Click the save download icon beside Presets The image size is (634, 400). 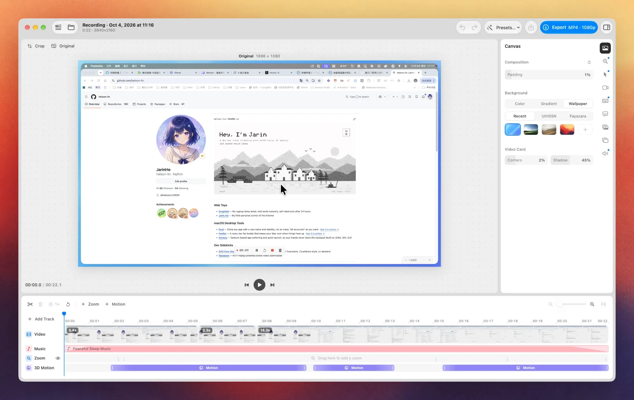[531, 28]
